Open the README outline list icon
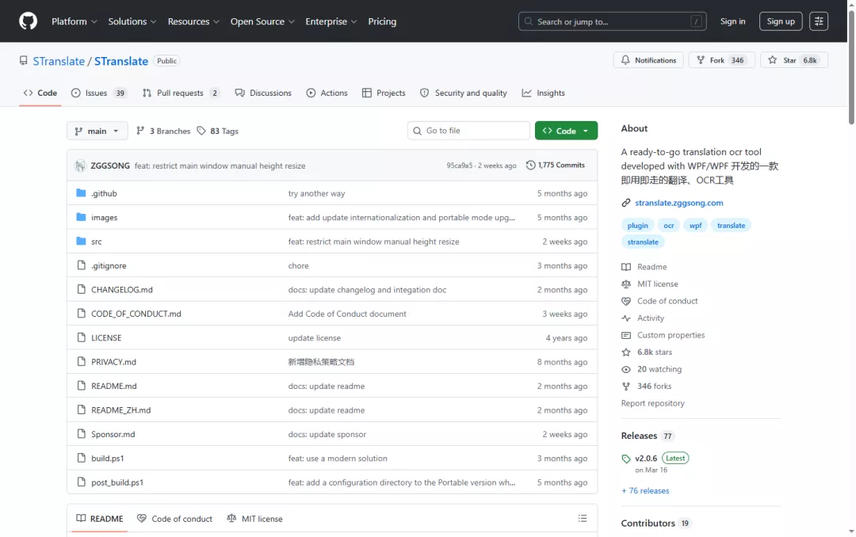The width and height of the screenshot is (856, 537). [x=583, y=519]
